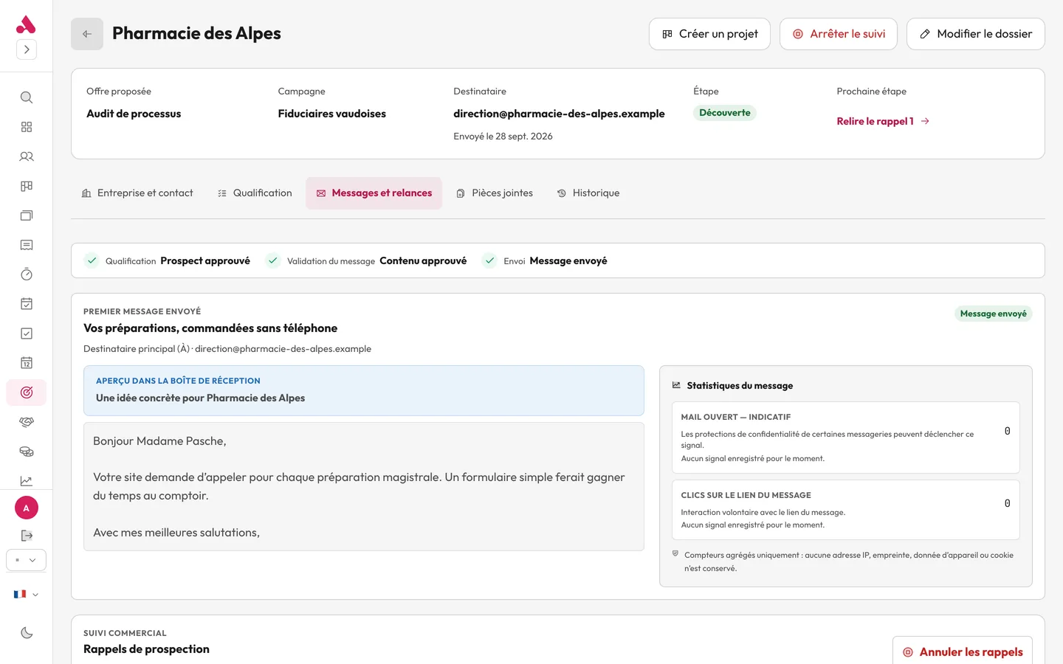1063x664 pixels.
Task: Open the calendar date icon in sidebar
Action: coord(27,363)
